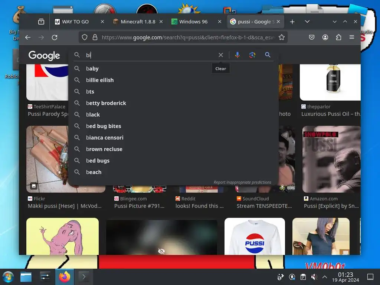Open the tracking protection shield icon
This screenshot has height=285, width=380.
(84, 37)
